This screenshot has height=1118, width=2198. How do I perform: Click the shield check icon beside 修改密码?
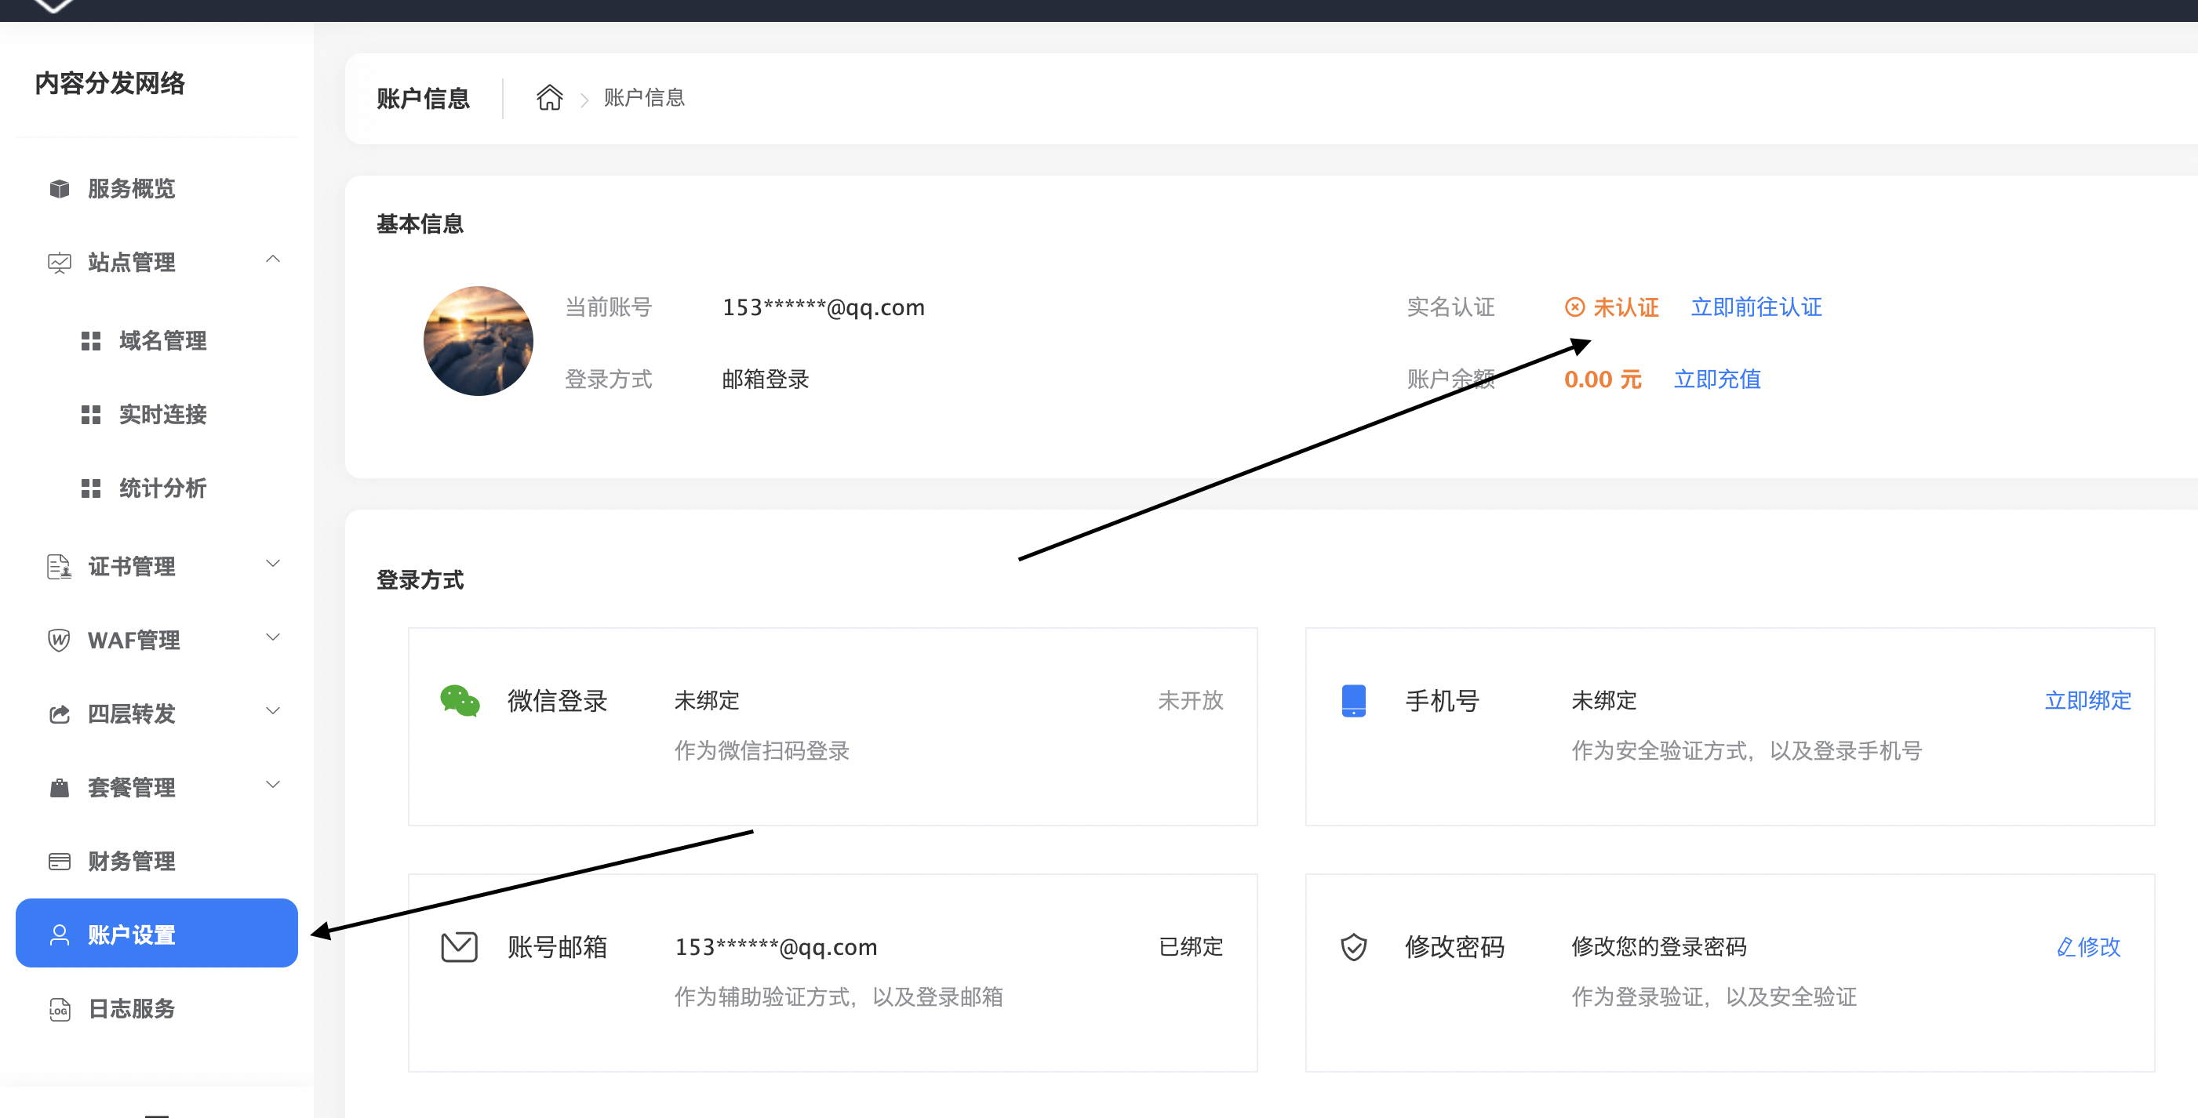1353,946
